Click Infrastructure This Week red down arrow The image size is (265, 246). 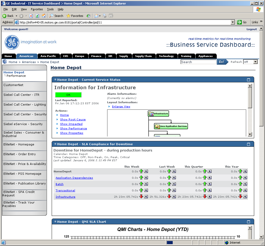pyautogui.click(x=141, y=197)
